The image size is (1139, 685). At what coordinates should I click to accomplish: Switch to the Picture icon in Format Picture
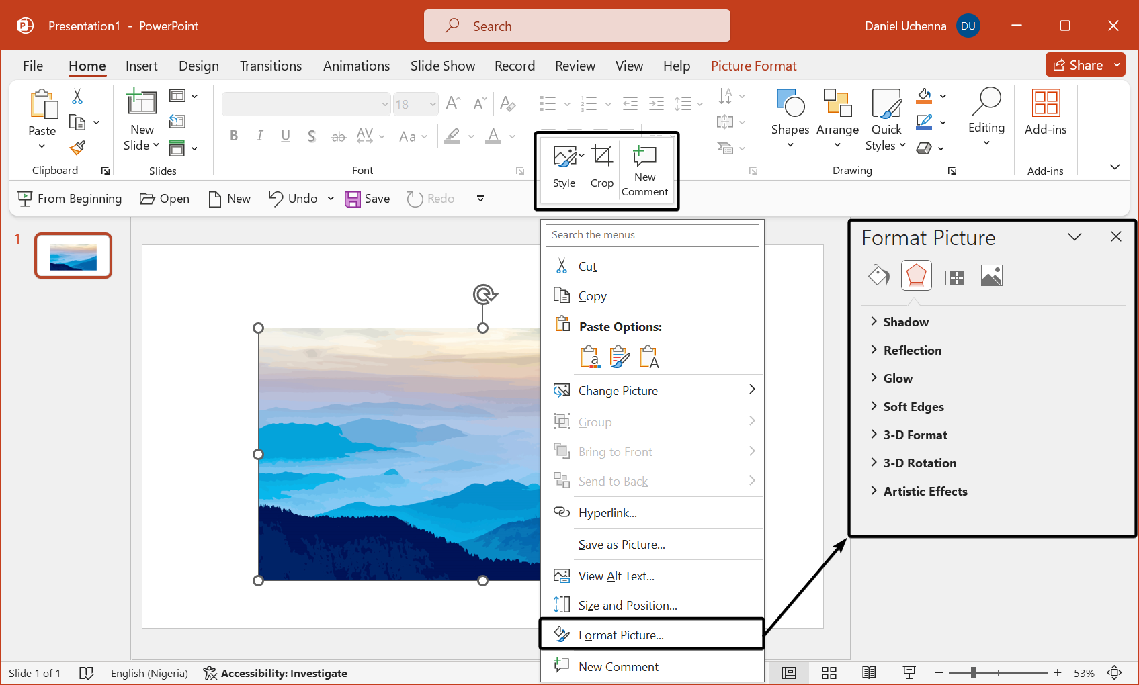991,275
